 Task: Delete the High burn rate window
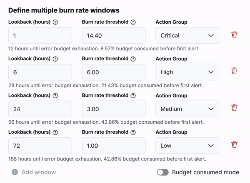(234, 71)
